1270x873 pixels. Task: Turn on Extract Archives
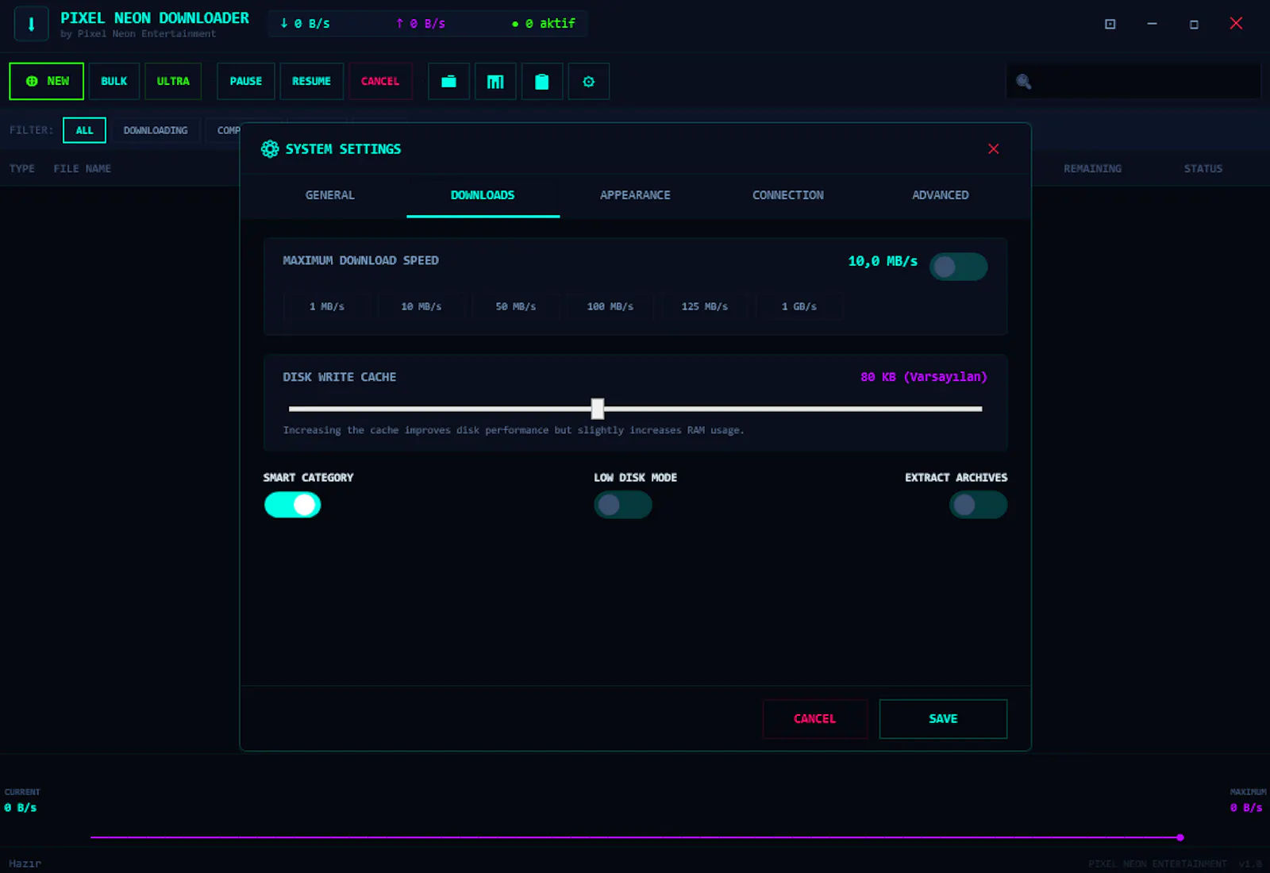pyautogui.click(x=978, y=505)
